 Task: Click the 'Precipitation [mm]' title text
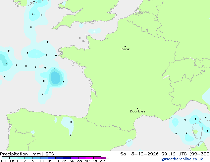pyautogui.click(x=22, y=154)
